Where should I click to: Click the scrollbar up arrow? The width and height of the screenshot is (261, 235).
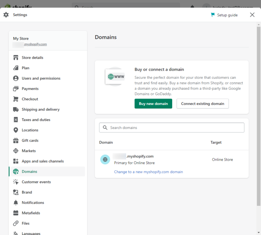pos(258,25)
